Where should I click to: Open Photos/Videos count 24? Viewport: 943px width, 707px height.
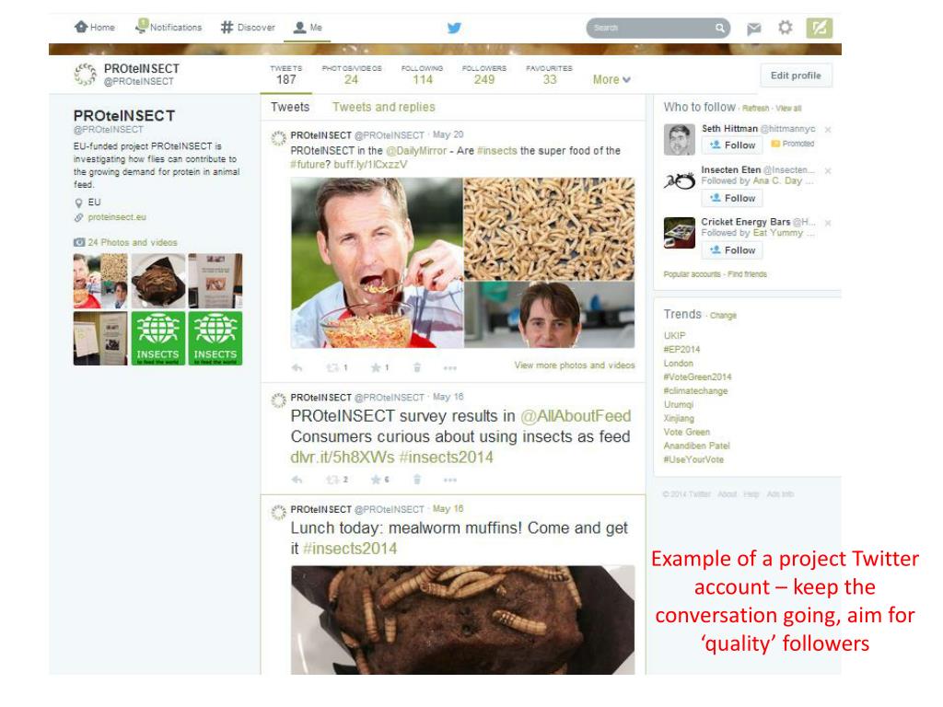pyautogui.click(x=352, y=75)
